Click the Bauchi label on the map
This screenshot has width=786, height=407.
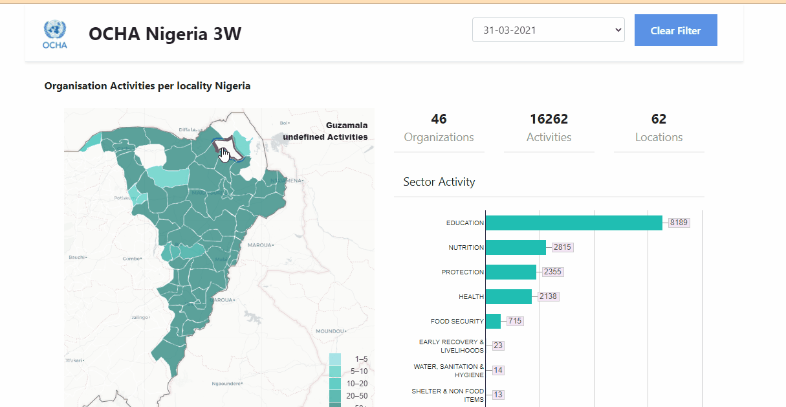(76, 257)
